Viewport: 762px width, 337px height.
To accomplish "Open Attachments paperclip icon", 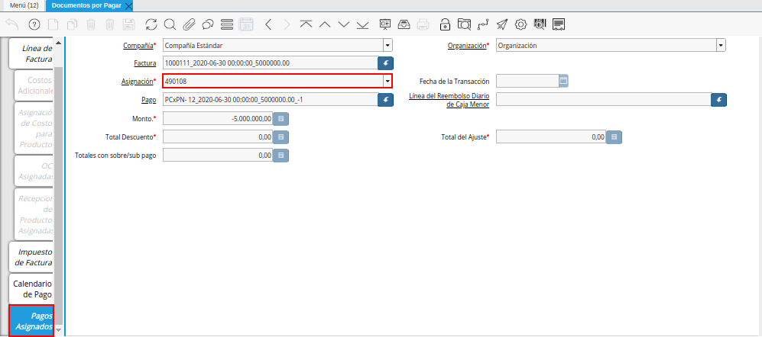I will pos(189,24).
